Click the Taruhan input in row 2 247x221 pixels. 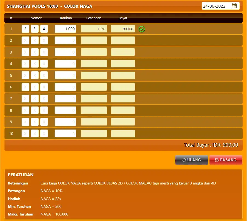click(65, 40)
